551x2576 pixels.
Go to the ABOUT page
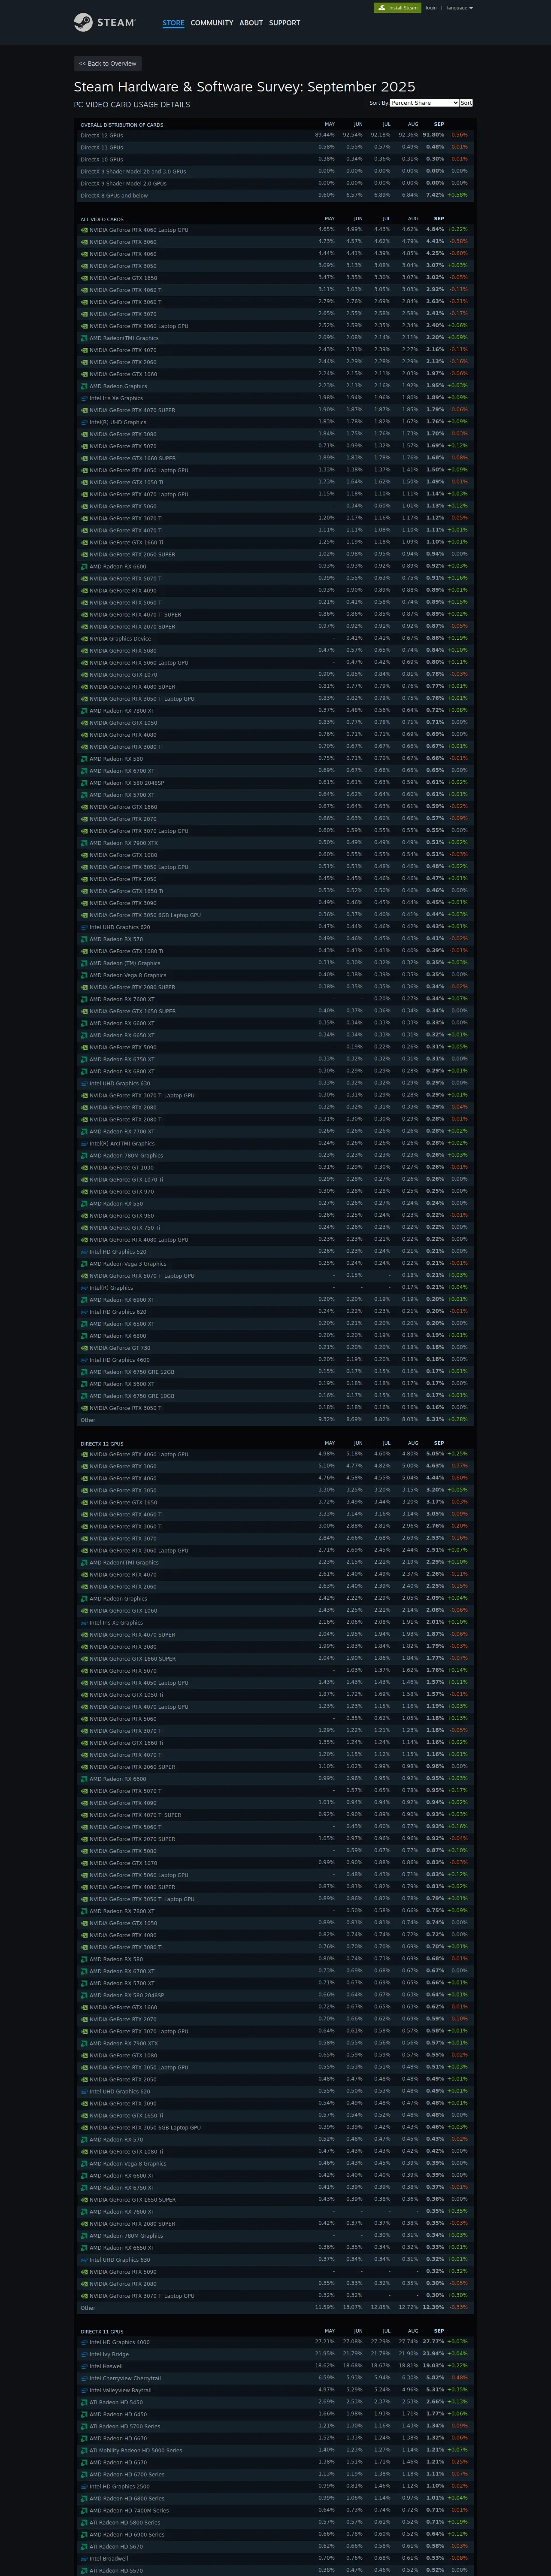[251, 23]
